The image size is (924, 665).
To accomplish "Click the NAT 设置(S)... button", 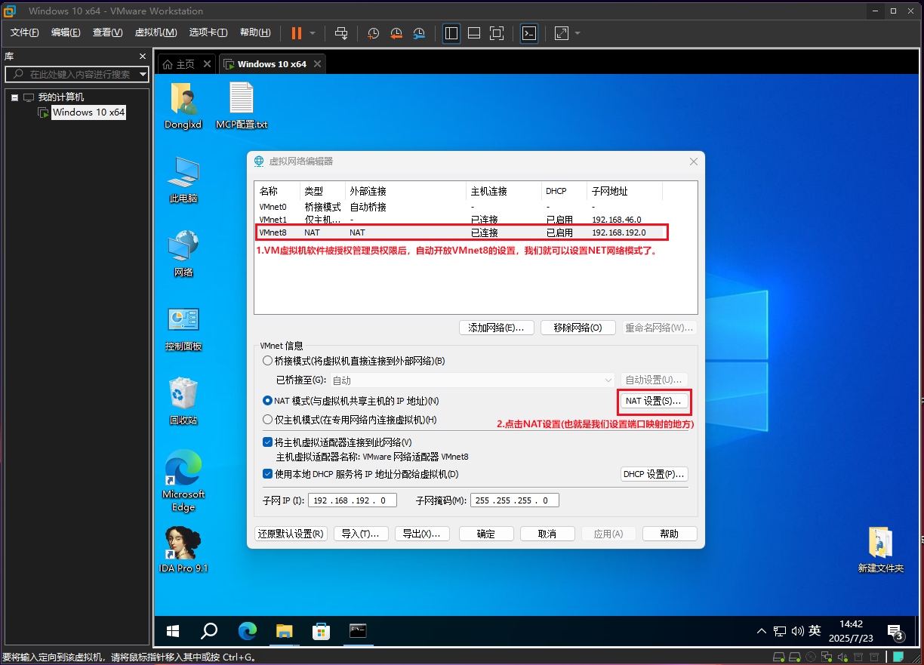I will coord(653,401).
